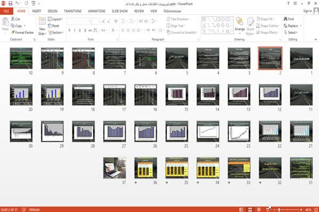The height and width of the screenshot is (212, 319).
Task: Increase font size with the large A icon
Action: pos(103,21)
